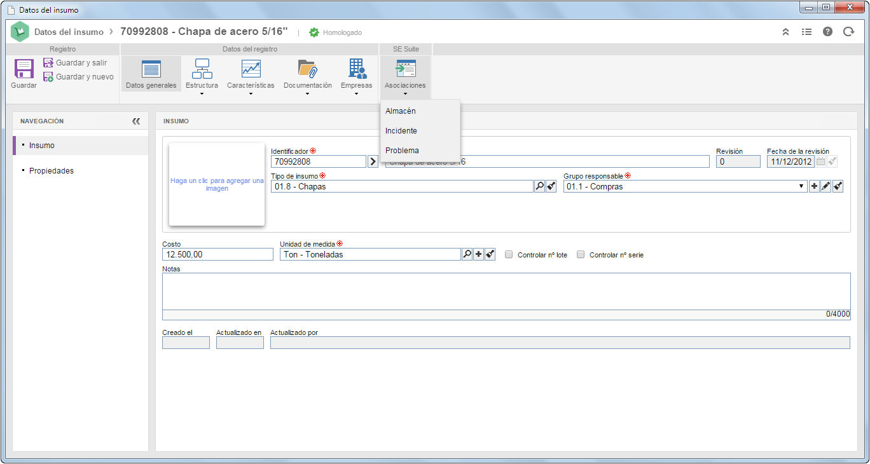Click the Guardar y salir icon
This screenshot has width=870, height=464.
(48, 63)
